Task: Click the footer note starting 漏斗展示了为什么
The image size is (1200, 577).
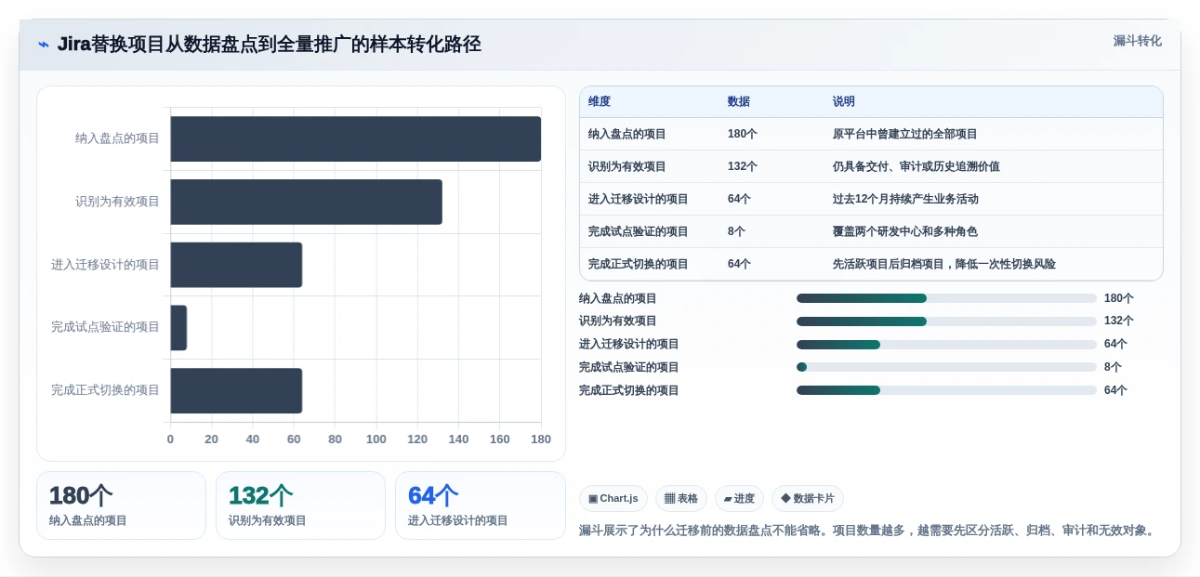Action: (868, 531)
